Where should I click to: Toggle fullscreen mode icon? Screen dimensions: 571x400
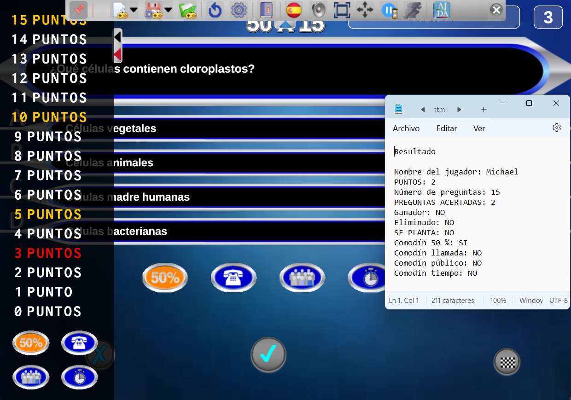point(342,10)
